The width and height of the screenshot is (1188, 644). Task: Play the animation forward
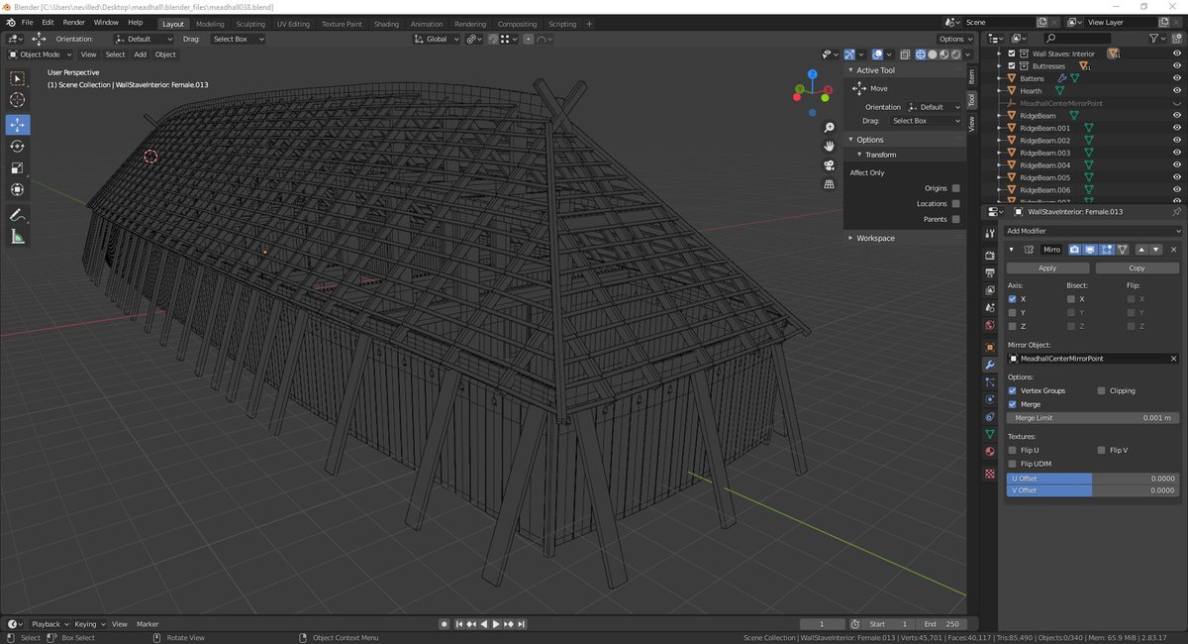click(496, 624)
